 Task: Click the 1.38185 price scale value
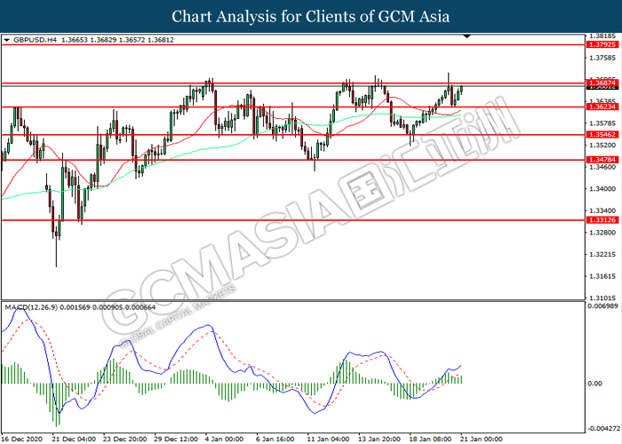603,36
